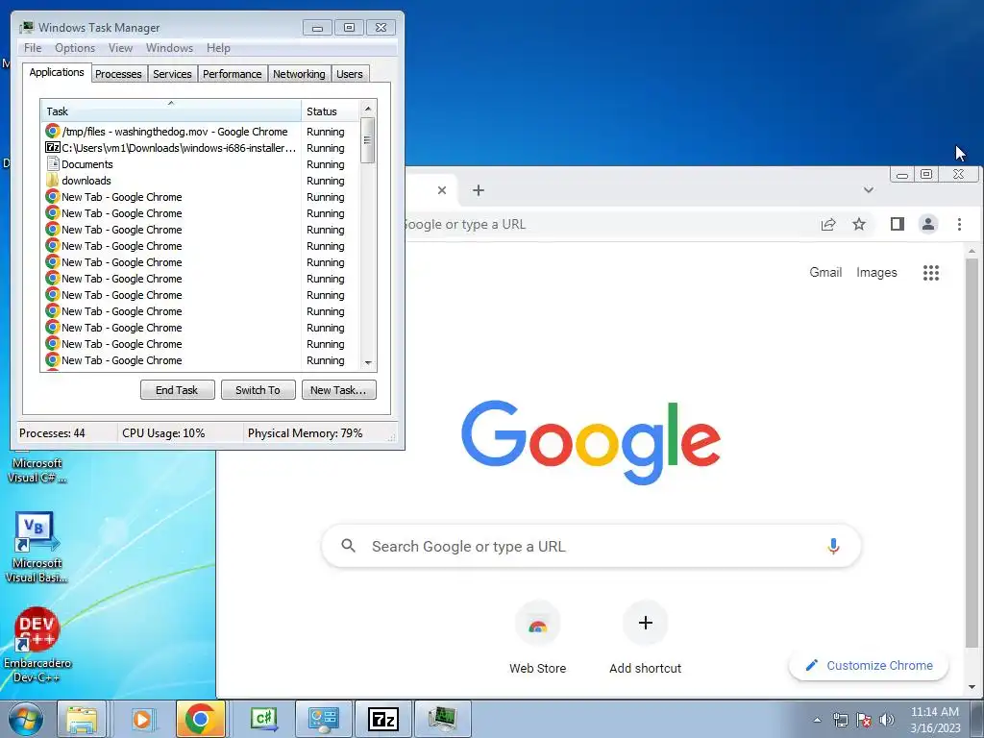Open the Control Panel taskbar item
Viewport: 984px width, 738px height.
pos(323,719)
